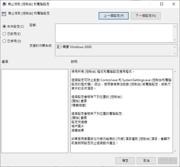Maximize the dialog window
The height and width of the screenshot is (167, 180).
(162, 4)
